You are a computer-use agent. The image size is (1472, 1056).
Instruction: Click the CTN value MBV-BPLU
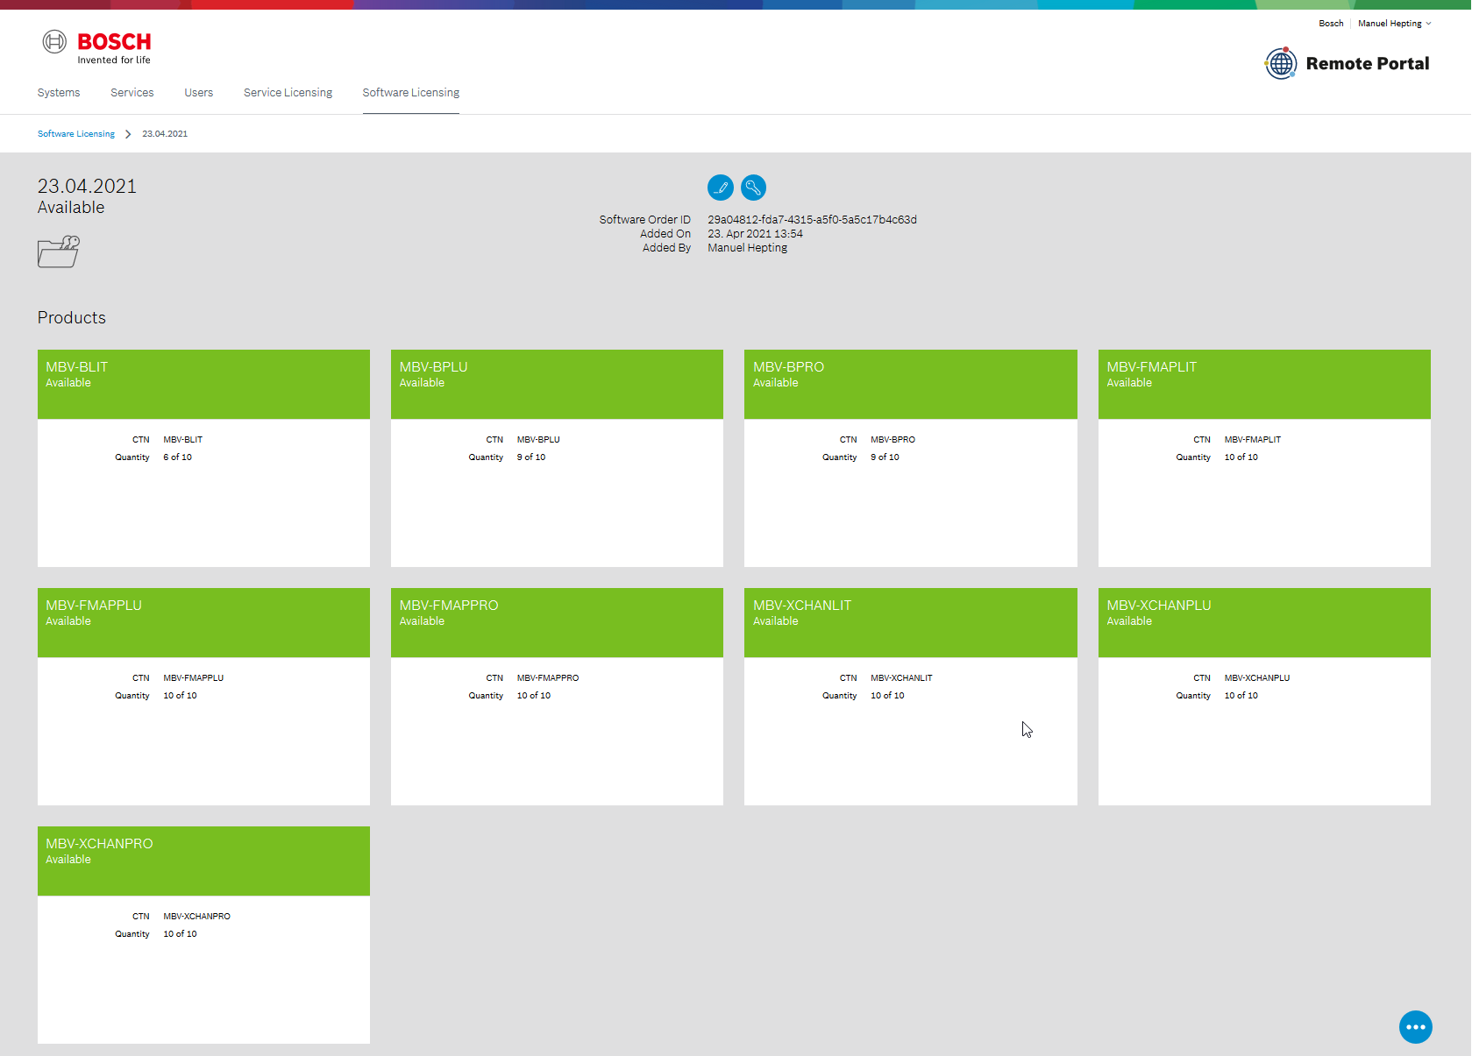(538, 440)
